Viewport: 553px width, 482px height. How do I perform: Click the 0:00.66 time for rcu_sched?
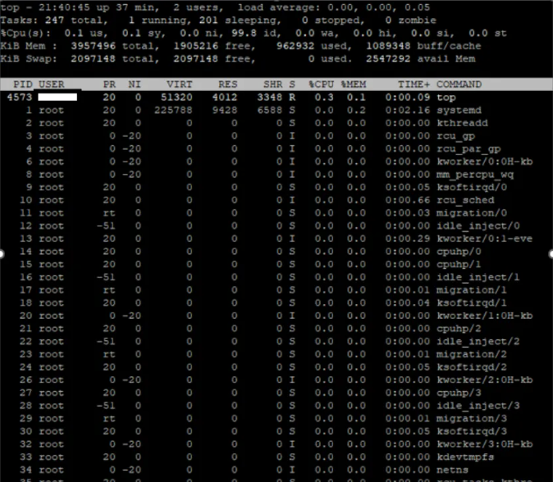pos(407,200)
